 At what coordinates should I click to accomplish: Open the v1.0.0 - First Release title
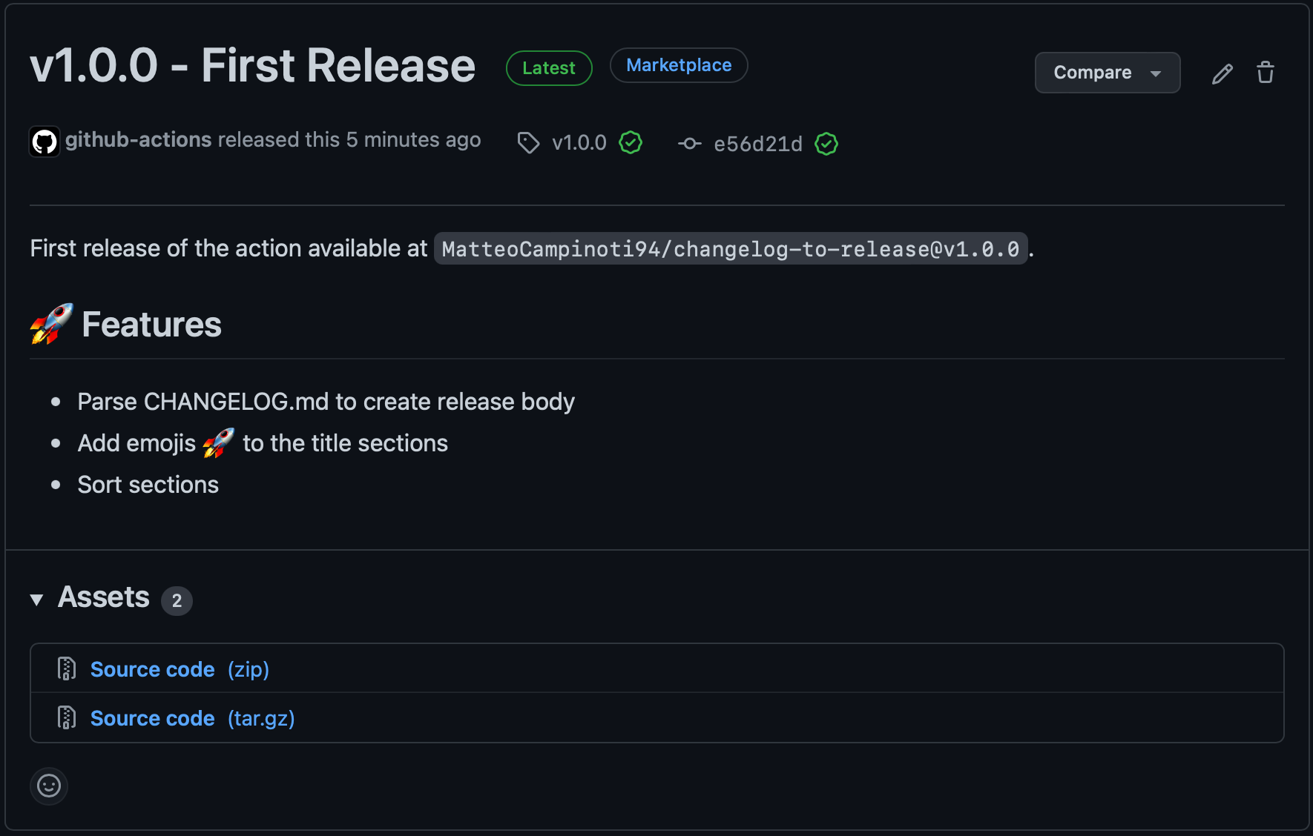tap(253, 65)
